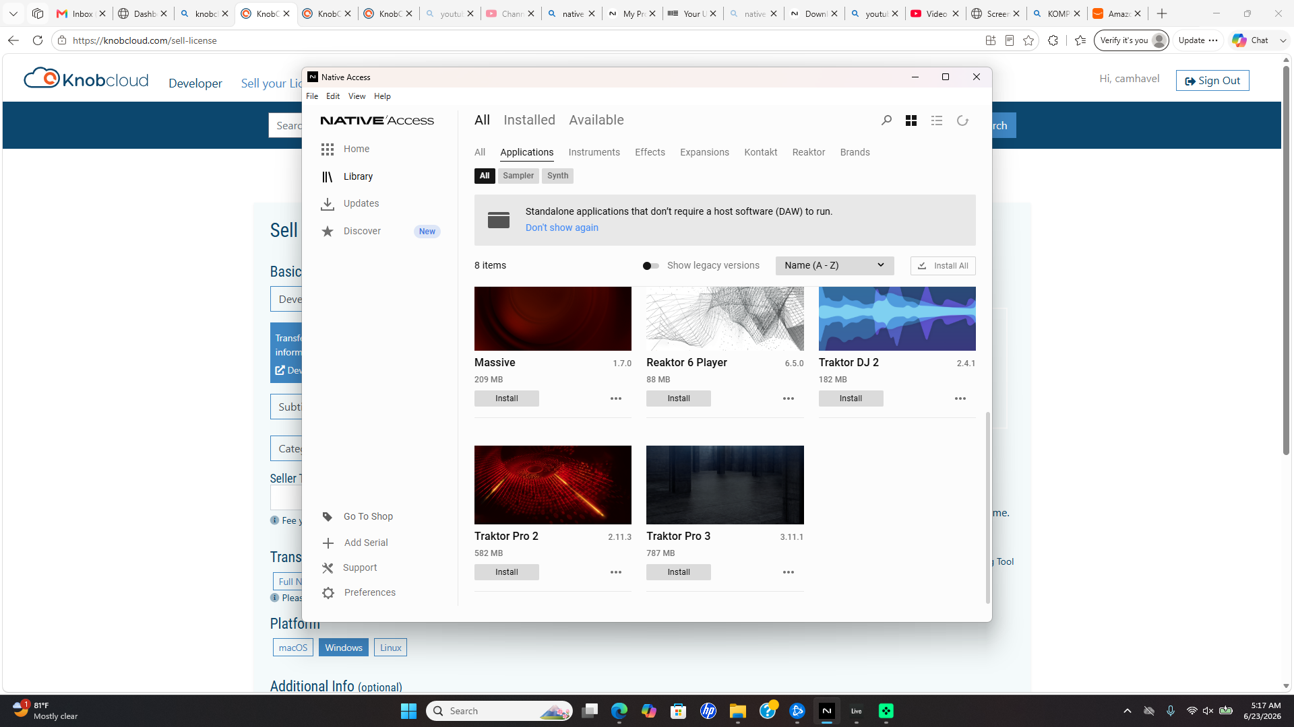This screenshot has width=1294, height=727.
Task: Open the View menu
Action: click(357, 96)
